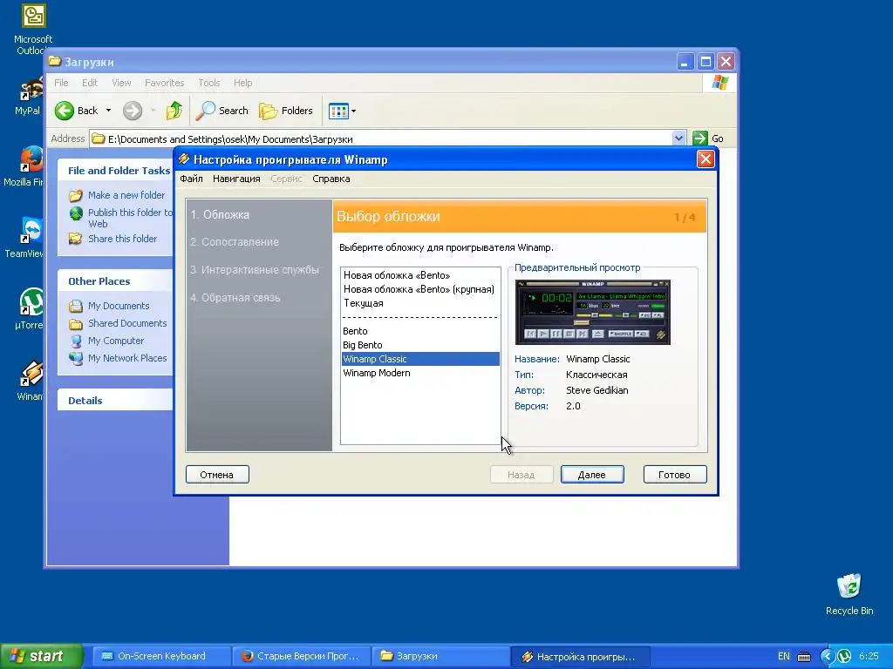This screenshot has height=669, width=893.
Task: Switch to Firefox Старые Версии taskbar button
Action: coord(301,657)
